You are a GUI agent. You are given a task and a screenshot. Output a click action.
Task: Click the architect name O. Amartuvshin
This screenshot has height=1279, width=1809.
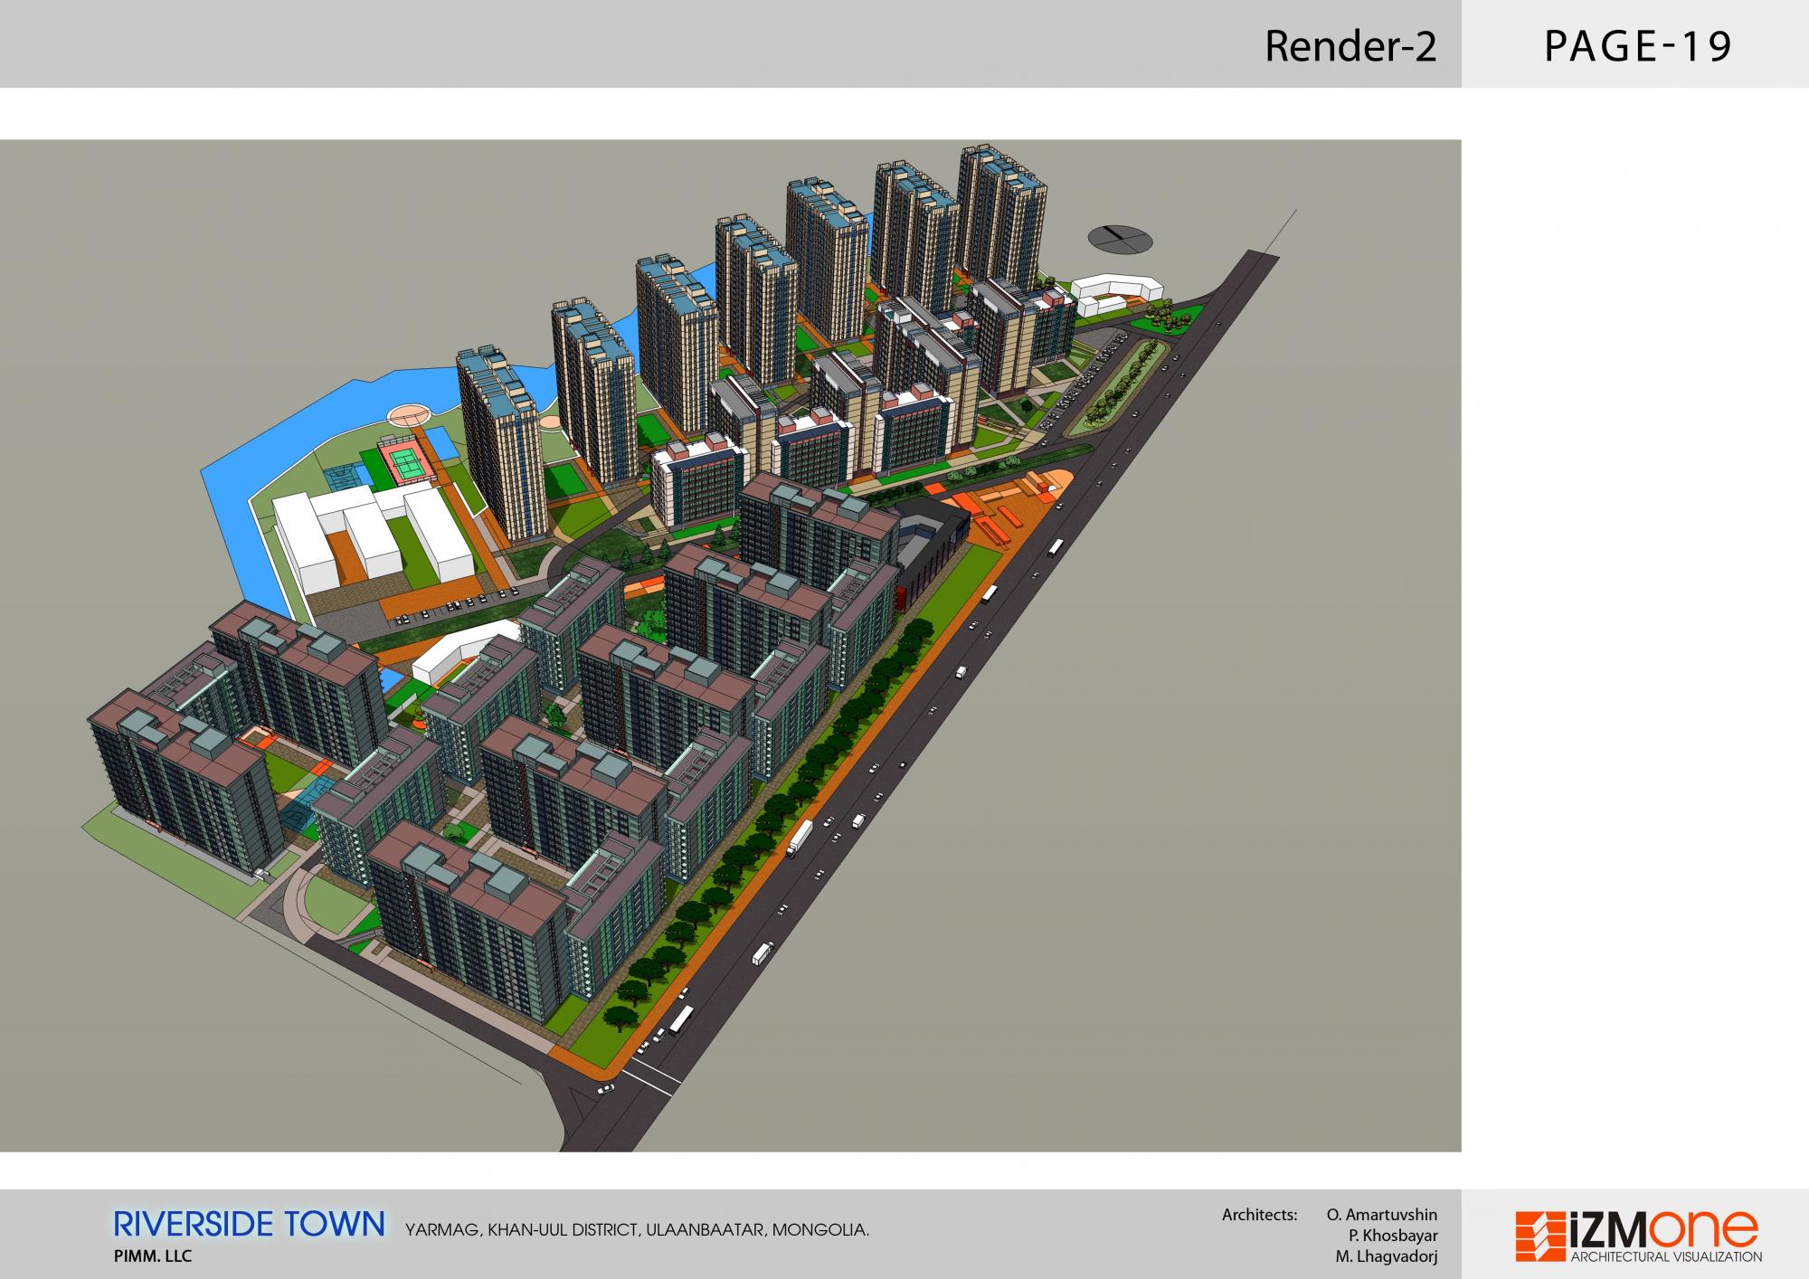pyautogui.click(x=1382, y=1215)
